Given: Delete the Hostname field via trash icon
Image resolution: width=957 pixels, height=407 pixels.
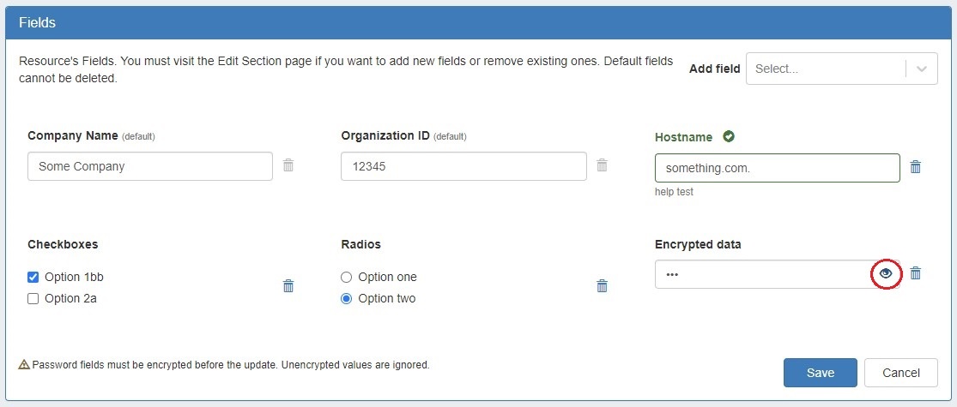Looking at the screenshot, I should point(916,167).
